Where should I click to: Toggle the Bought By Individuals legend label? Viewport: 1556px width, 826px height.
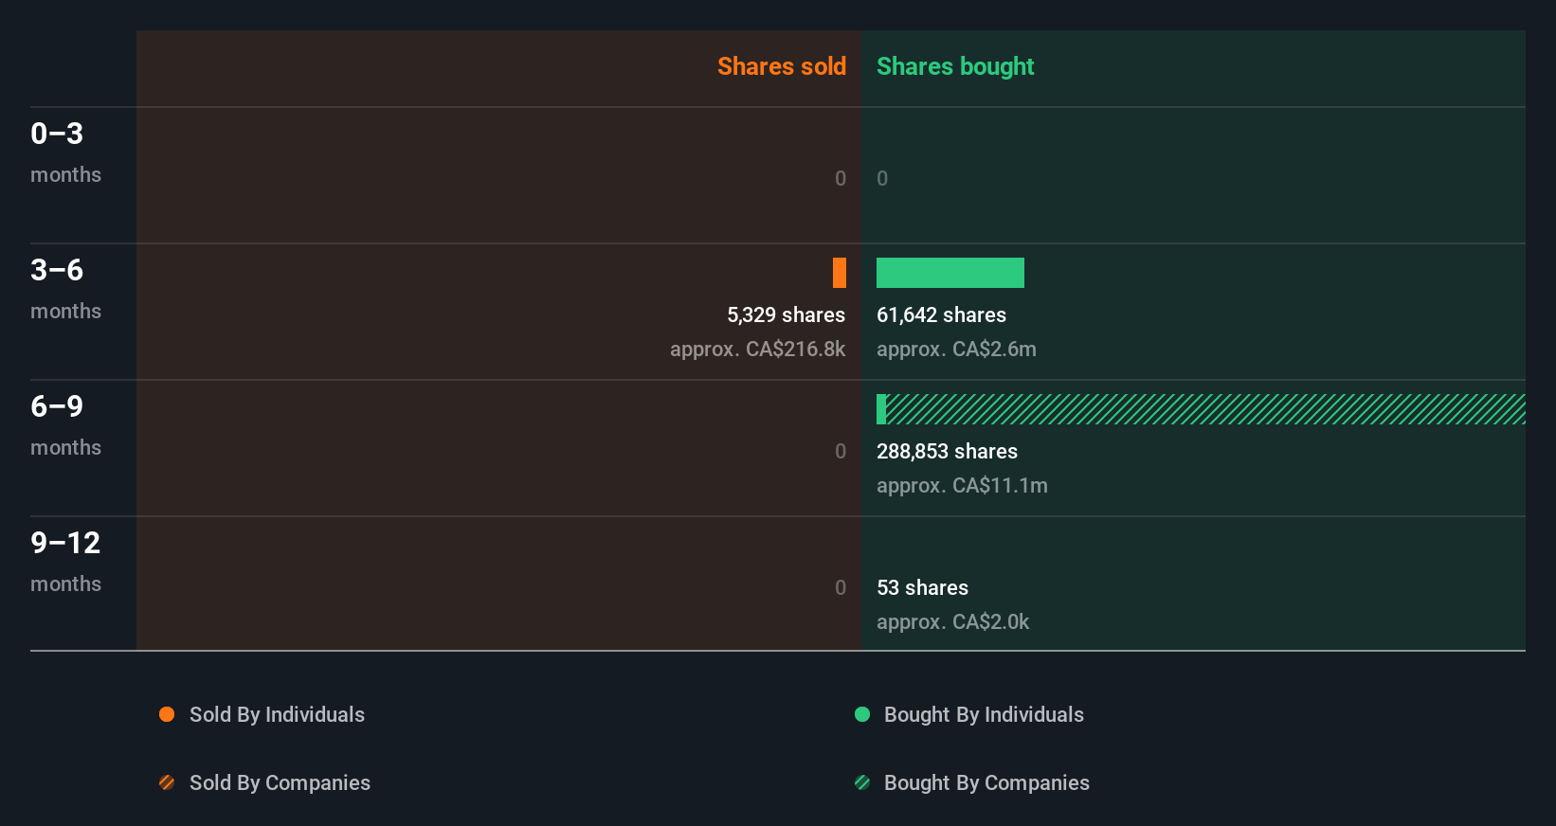pos(984,714)
